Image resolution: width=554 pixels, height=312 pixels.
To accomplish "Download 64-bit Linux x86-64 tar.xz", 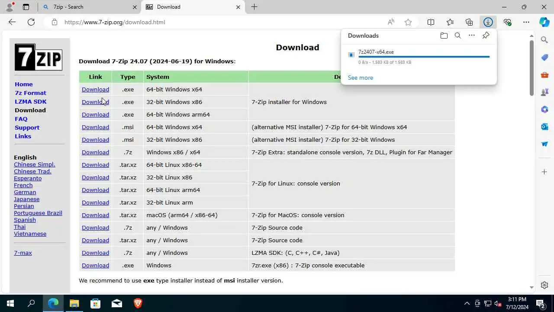I will tap(95, 165).
